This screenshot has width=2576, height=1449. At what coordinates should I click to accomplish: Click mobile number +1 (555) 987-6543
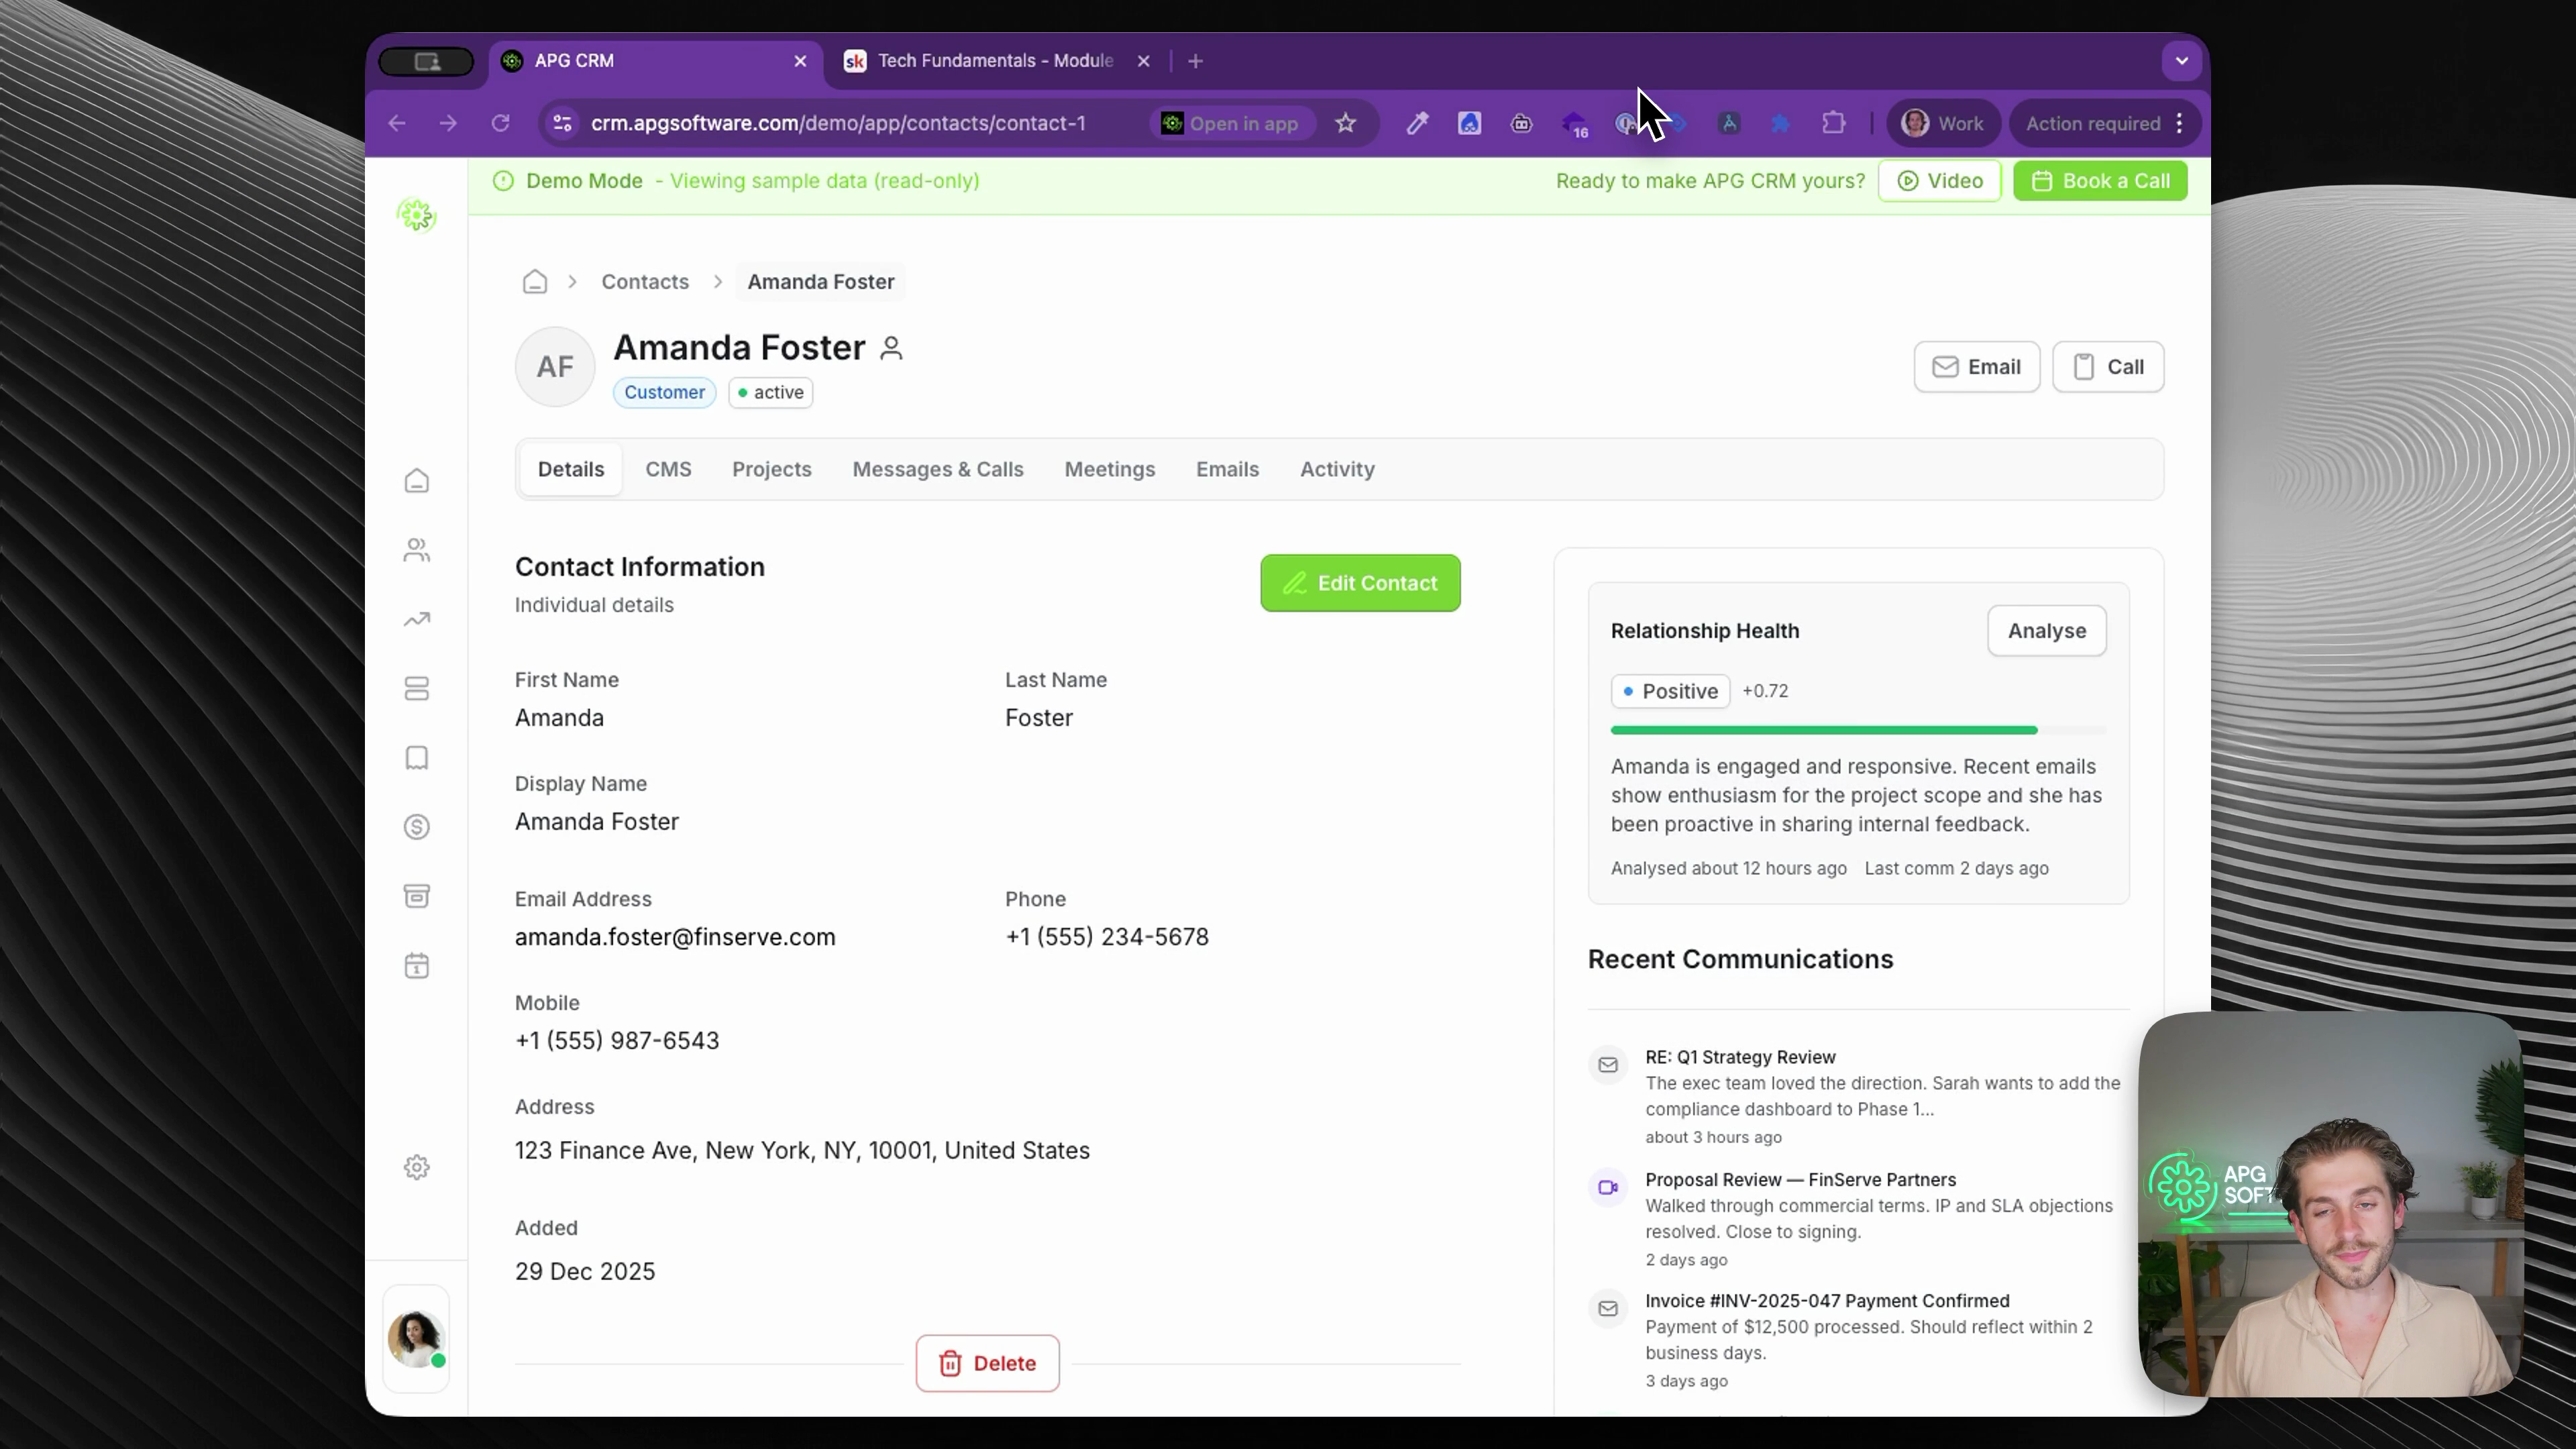pos(617,1041)
